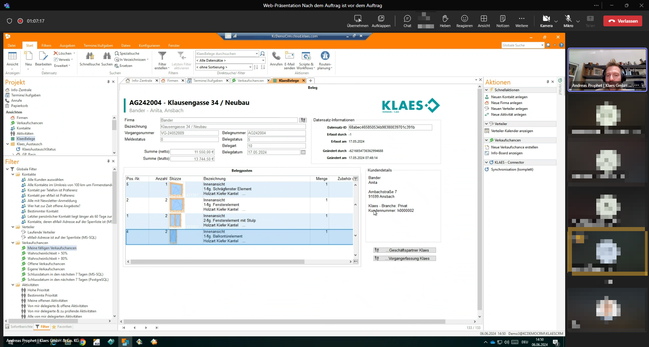This screenshot has height=347, width=649.
Task: Collapse Verteiler actions section
Action: point(486,124)
